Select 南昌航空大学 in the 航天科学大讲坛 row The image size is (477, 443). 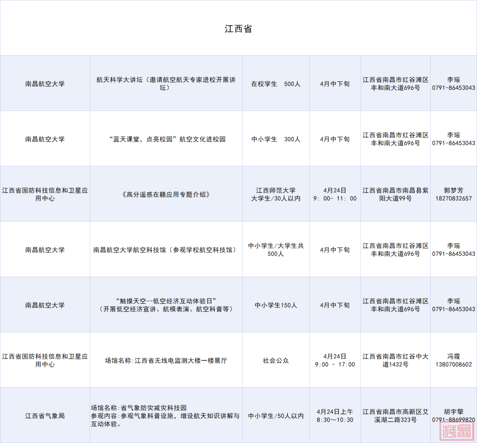tap(45, 84)
